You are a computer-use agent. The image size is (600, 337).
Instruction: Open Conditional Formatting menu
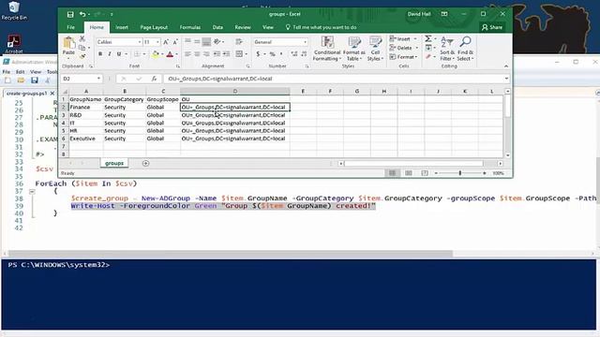[x=327, y=49]
